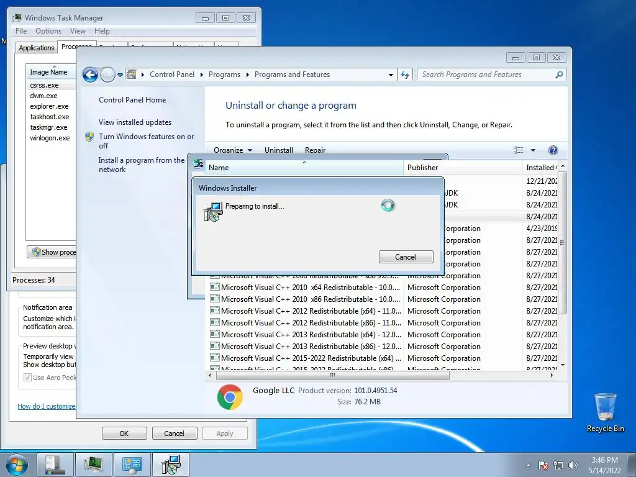The image size is (636, 477).
Task: Open the view options dropdown arrow
Action: tap(533, 150)
